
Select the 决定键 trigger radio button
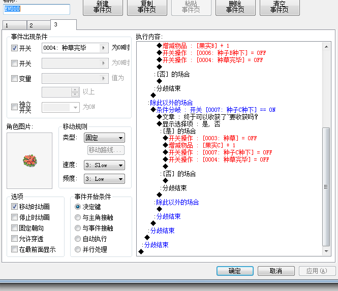[78, 207]
